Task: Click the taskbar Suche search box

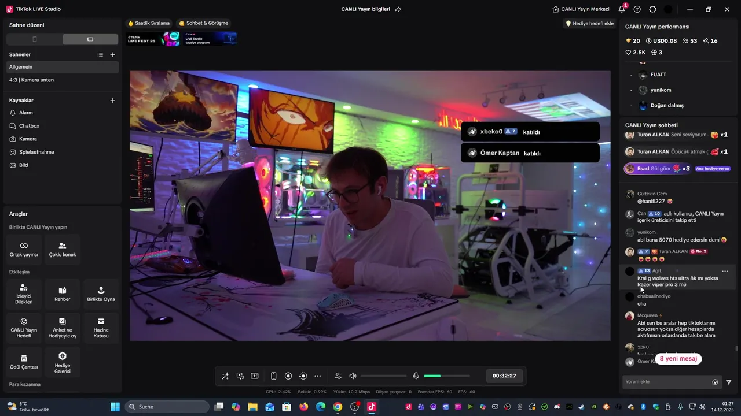Action: (x=167, y=407)
